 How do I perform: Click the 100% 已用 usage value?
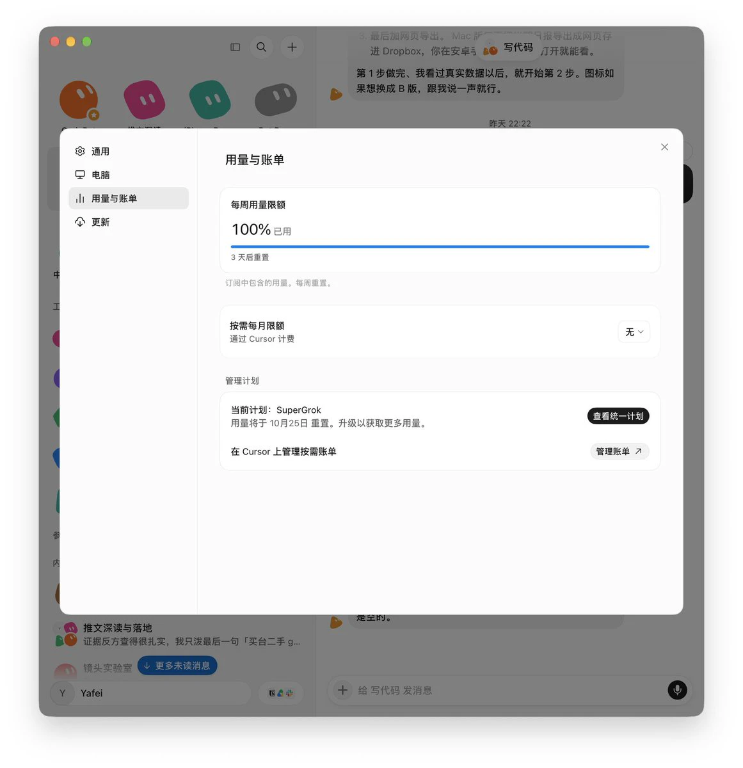261,230
